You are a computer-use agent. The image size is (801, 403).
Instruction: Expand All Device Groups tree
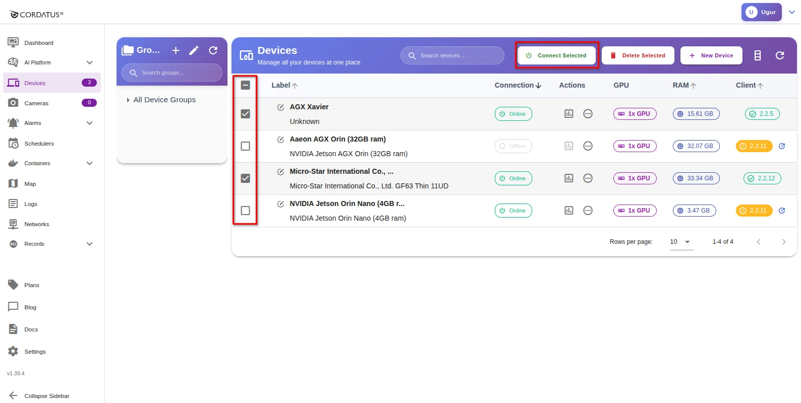coord(128,100)
